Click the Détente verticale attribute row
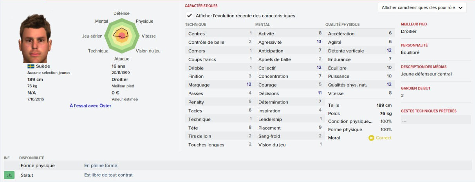The height and width of the screenshot is (182, 475). point(359,51)
